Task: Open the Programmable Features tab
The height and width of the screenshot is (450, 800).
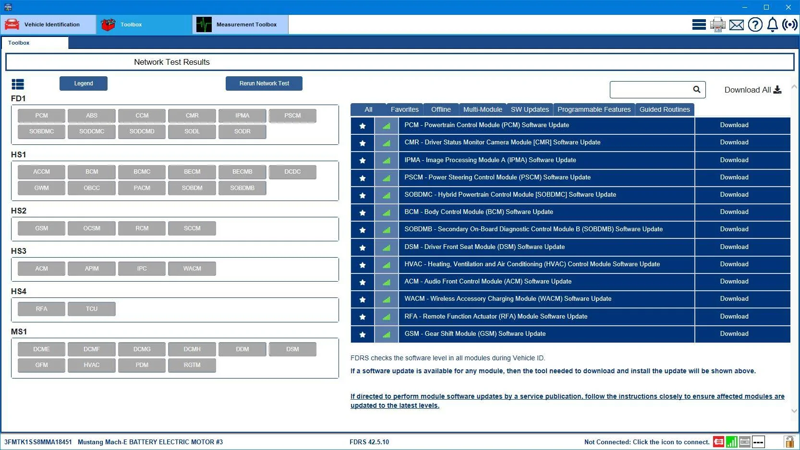Action: [x=594, y=109]
